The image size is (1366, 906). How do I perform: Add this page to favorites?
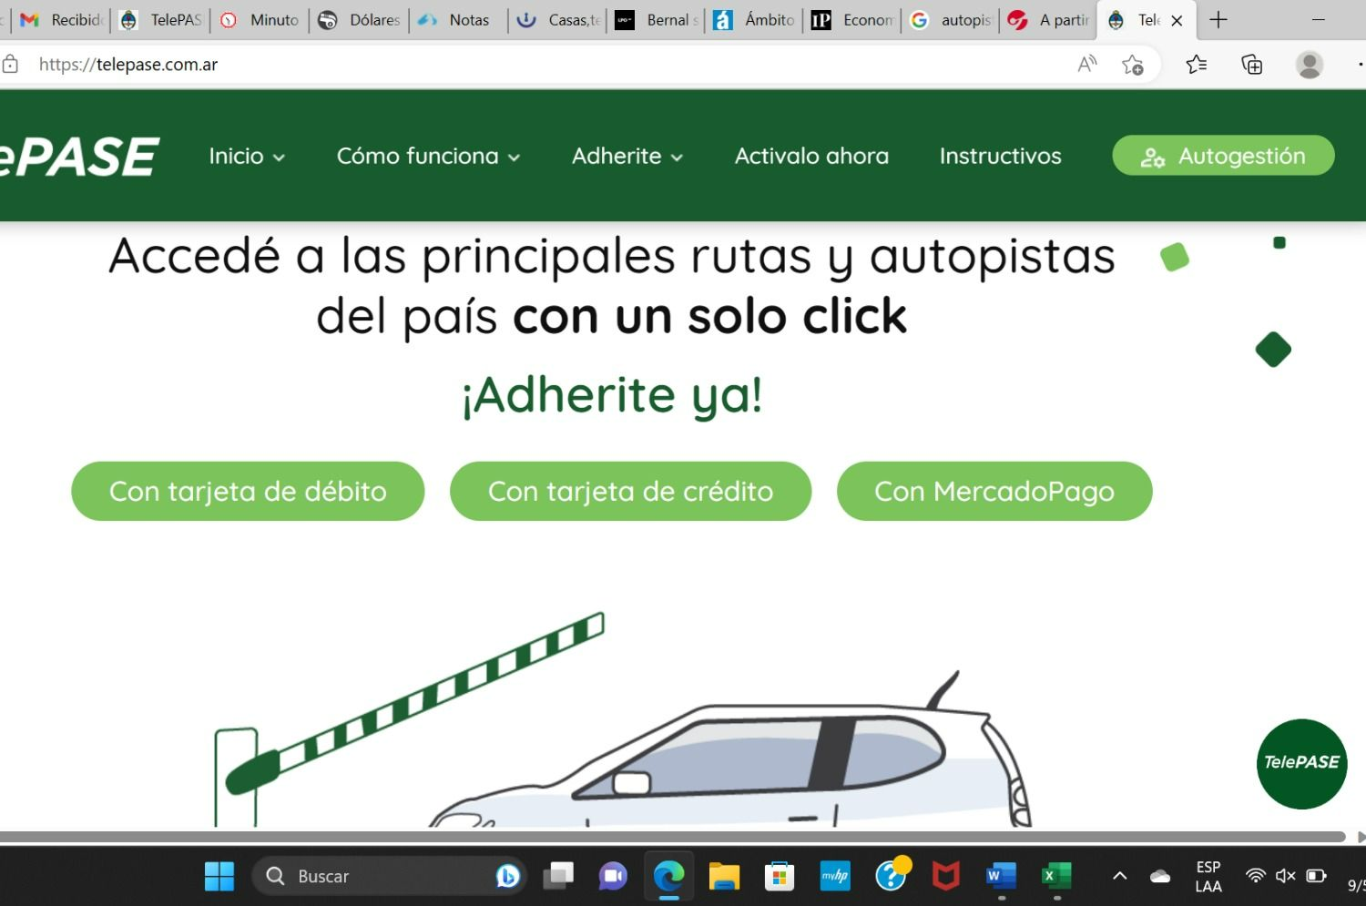click(1132, 64)
